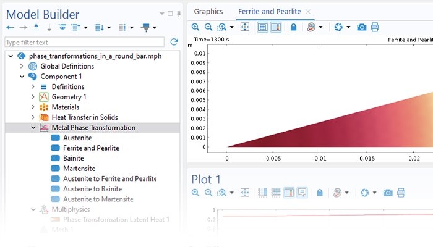433x247 pixels.
Task: Toggle plot information tooltips in Plot 1
Action: (302, 193)
